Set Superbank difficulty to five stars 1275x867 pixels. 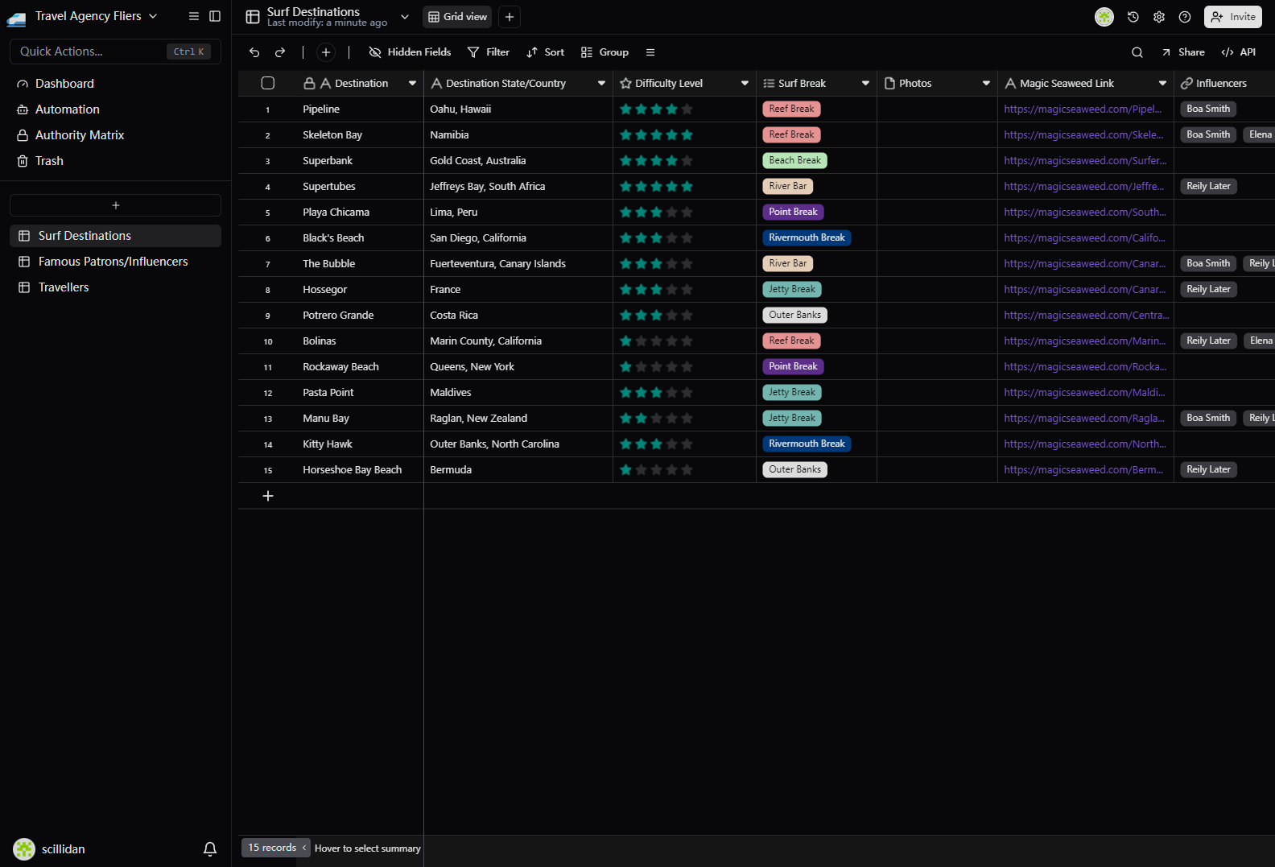[687, 161]
